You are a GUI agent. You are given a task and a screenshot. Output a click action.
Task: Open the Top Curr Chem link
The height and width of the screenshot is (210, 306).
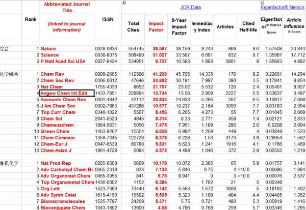coord(58,112)
